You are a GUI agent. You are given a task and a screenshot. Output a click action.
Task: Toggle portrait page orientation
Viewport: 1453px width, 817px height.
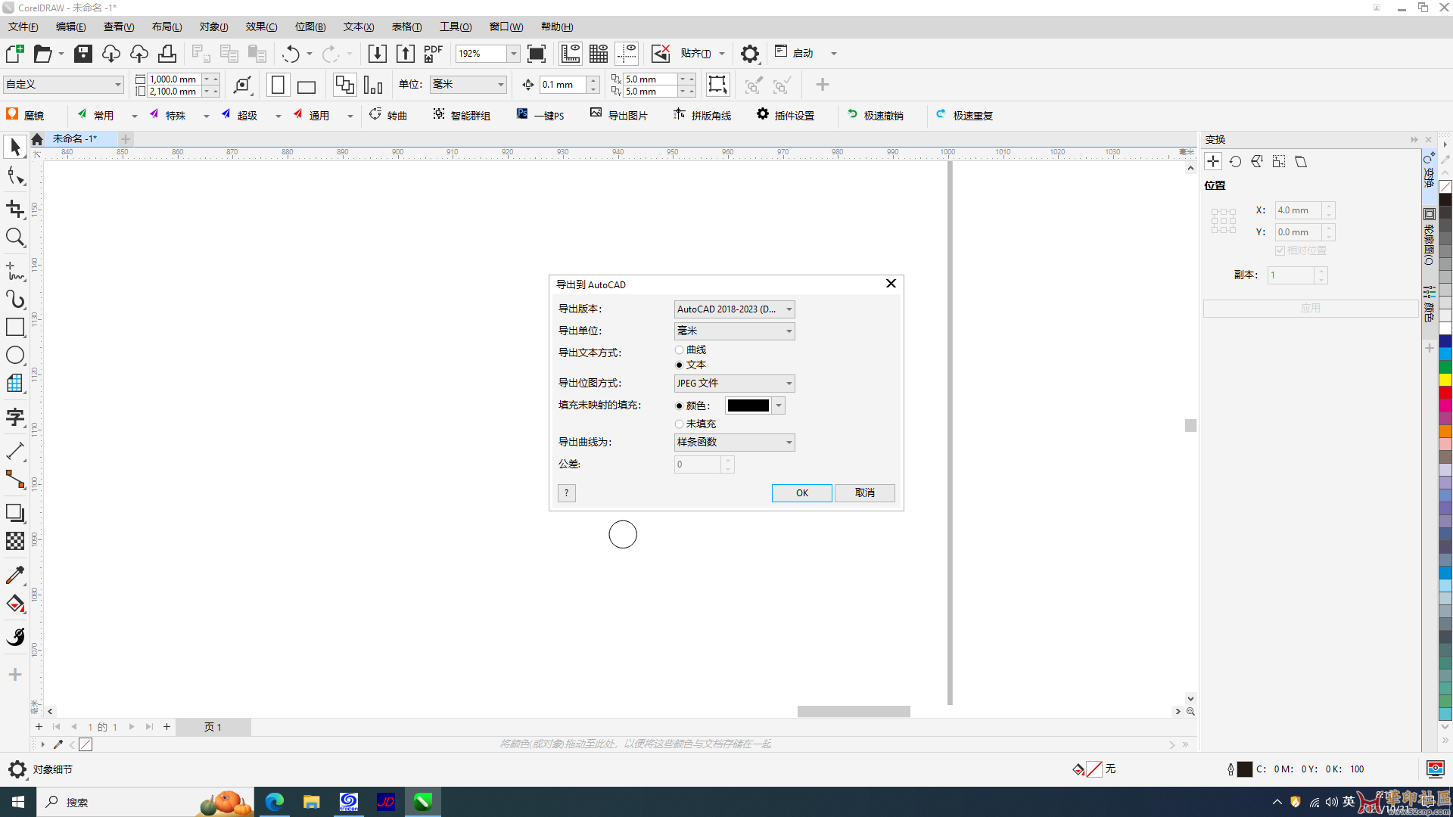(x=278, y=85)
